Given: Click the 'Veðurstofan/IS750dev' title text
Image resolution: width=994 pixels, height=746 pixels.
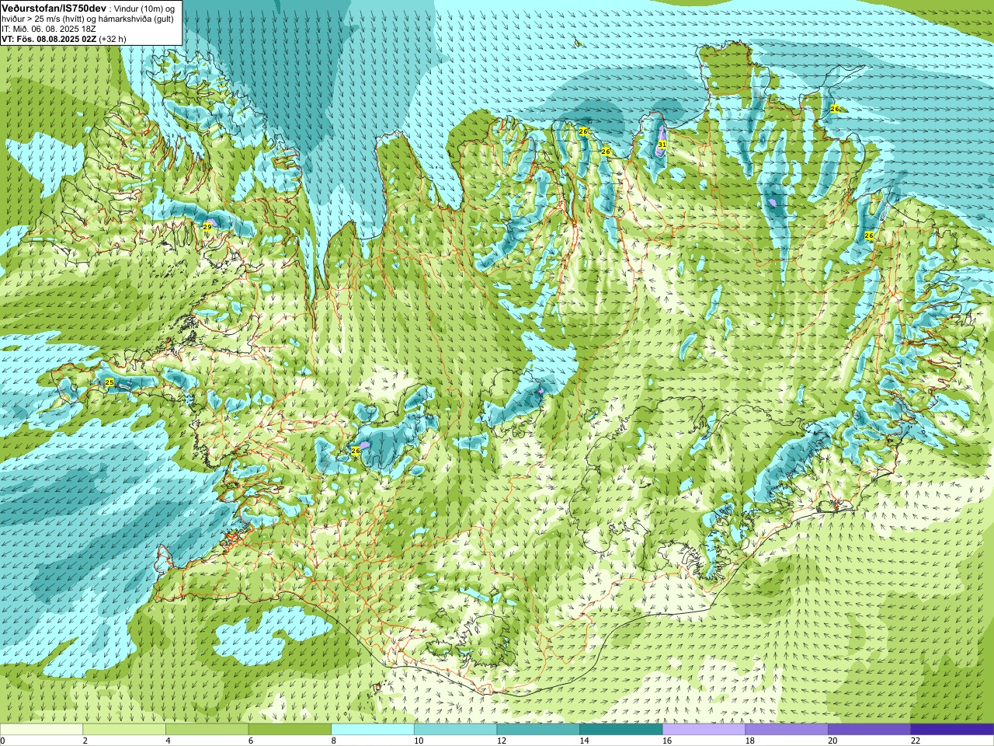Looking at the screenshot, I should 54,7.
